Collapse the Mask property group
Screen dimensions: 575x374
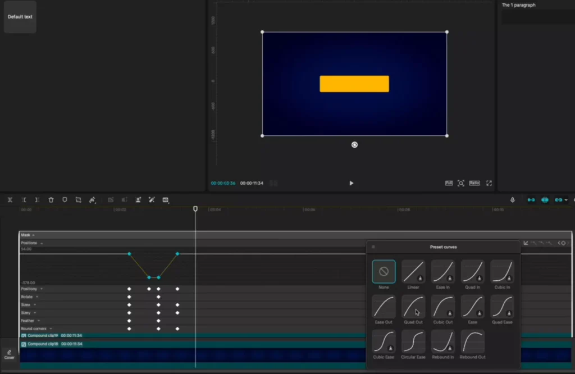[x=34, y=235]
